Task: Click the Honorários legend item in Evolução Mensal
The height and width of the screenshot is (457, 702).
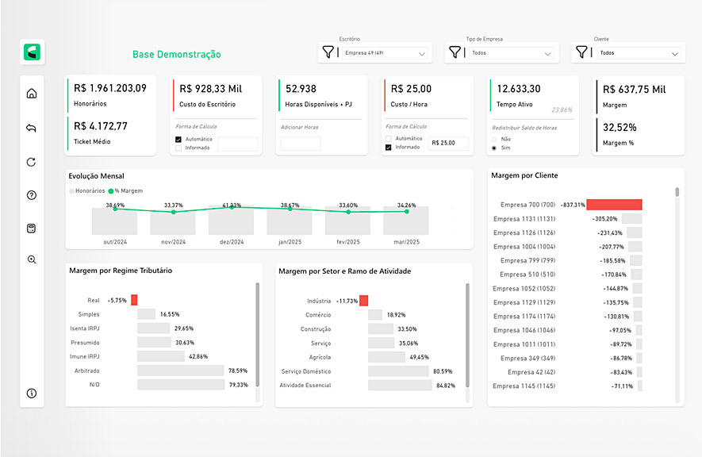Action: [x=88, y=191]
